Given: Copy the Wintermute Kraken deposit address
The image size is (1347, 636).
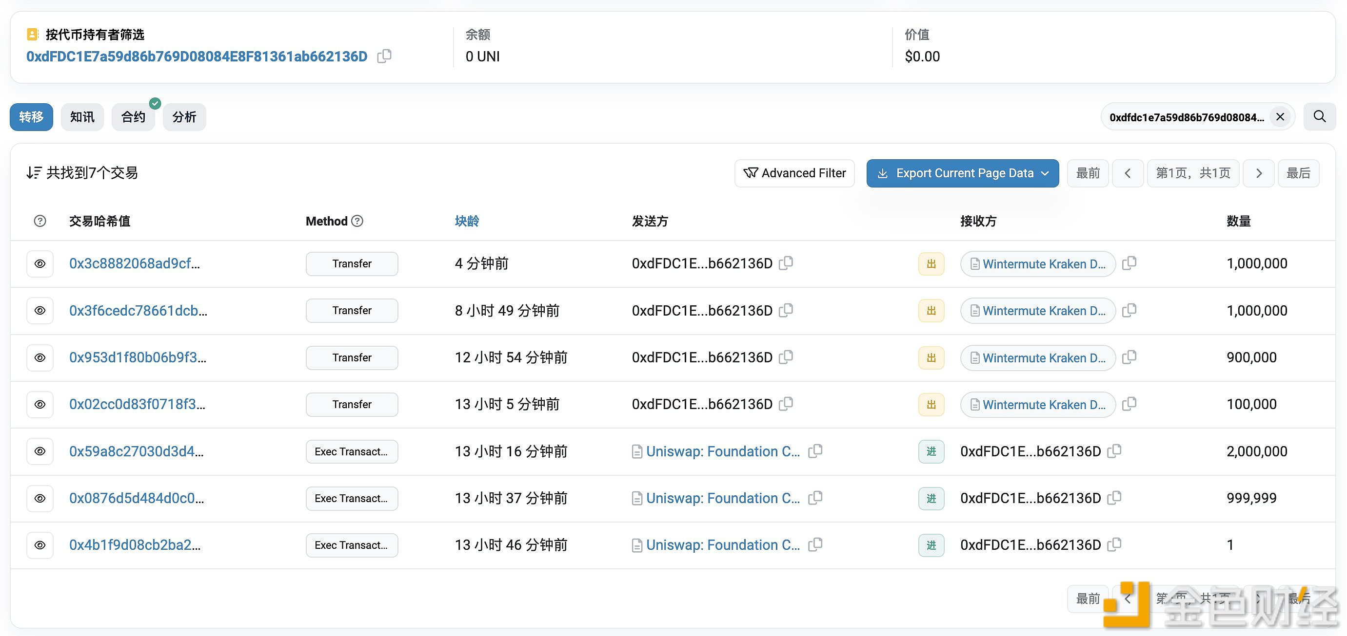Looking at the screenshot, I should (1129, 263).
